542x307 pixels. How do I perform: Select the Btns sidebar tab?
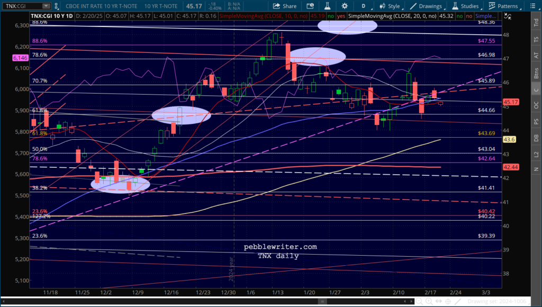(x=536, y=73)
